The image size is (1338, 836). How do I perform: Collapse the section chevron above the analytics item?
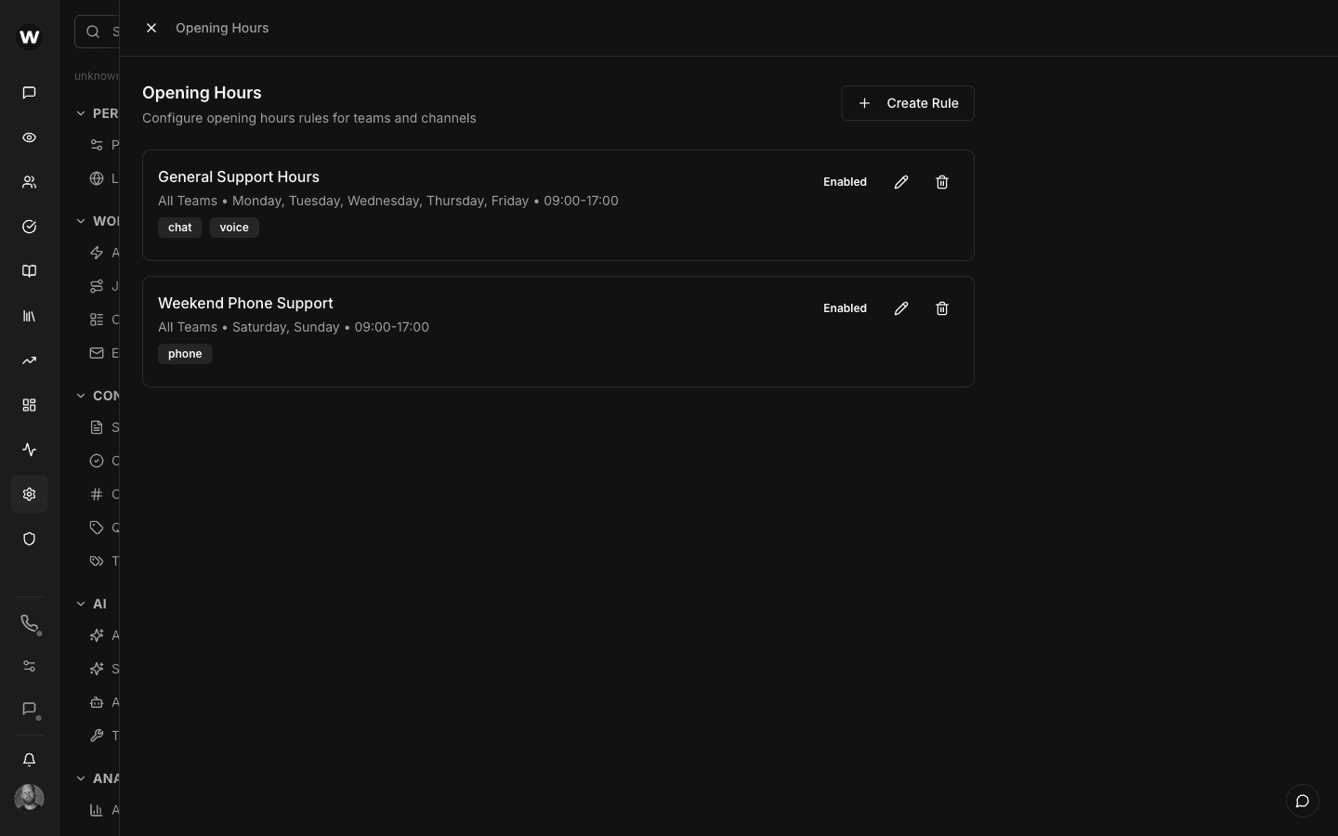click(81, 778)
